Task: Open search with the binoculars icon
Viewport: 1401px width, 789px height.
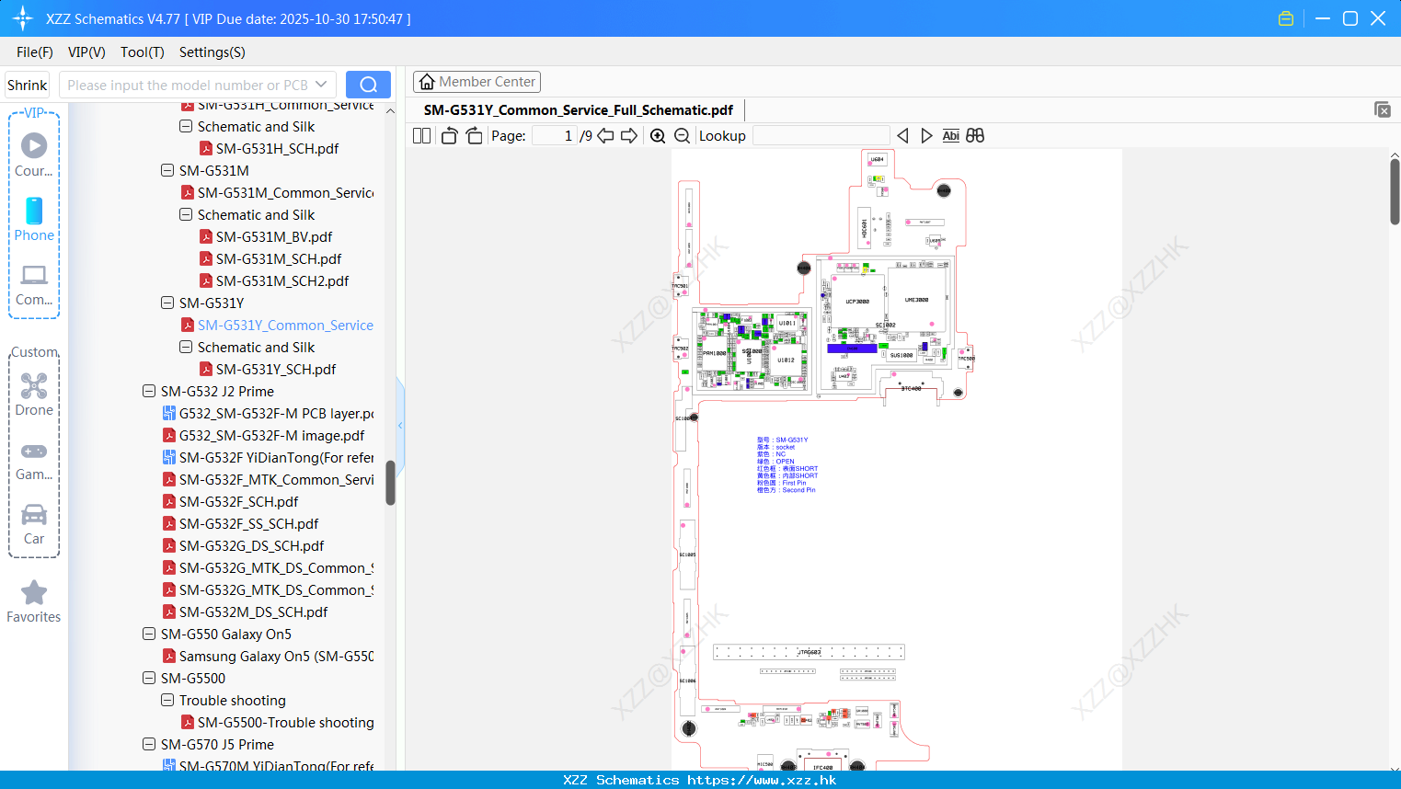Action: [x=974, y=135]
